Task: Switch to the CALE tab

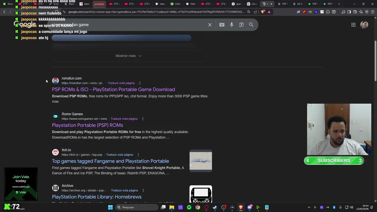Action: pyautogui.click(x=176, y=4)
